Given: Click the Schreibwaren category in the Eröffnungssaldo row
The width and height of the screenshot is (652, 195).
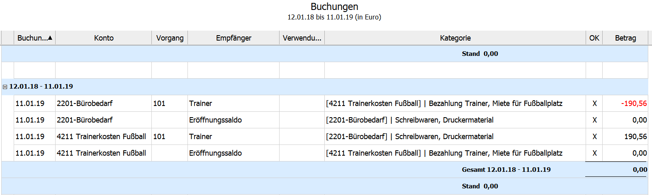Looking at the screenshot, I should click(444, 120).
